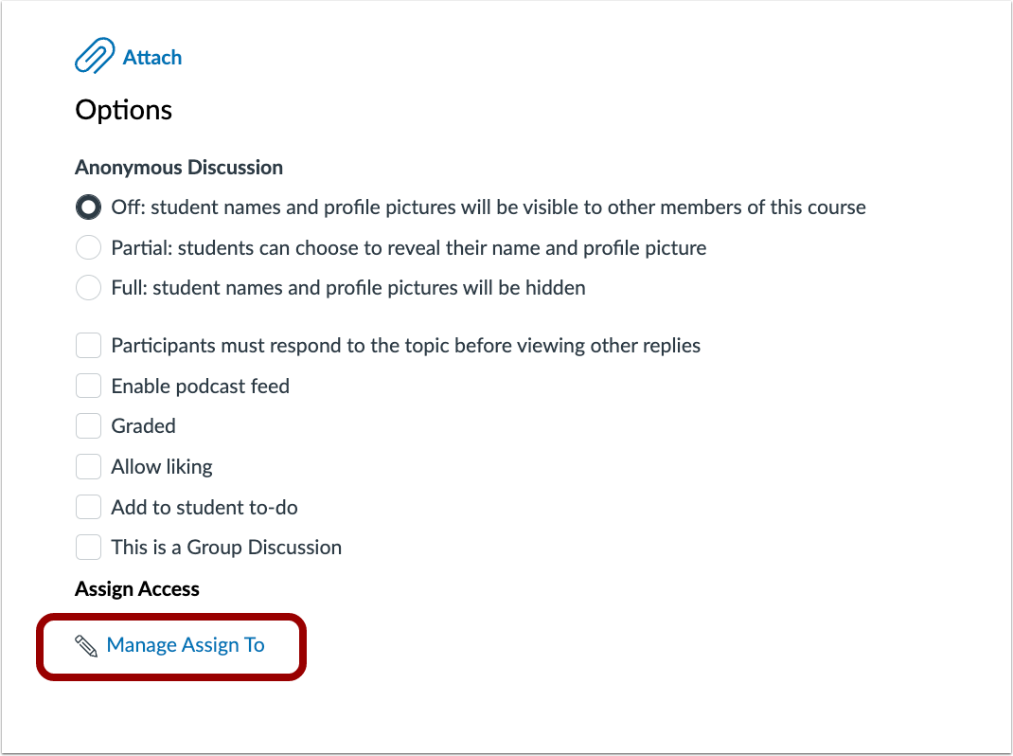This screenshot has width=1013, height=756.
Task: Toggle the Graded checkbox off
Action: [87, 425]
